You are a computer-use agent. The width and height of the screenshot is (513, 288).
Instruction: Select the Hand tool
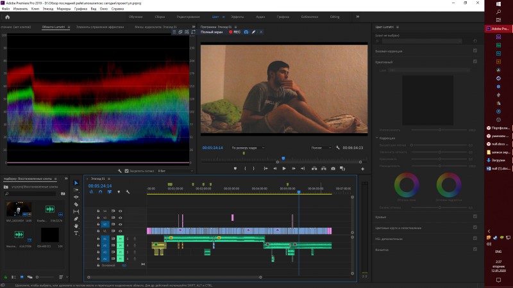[76, 226]
